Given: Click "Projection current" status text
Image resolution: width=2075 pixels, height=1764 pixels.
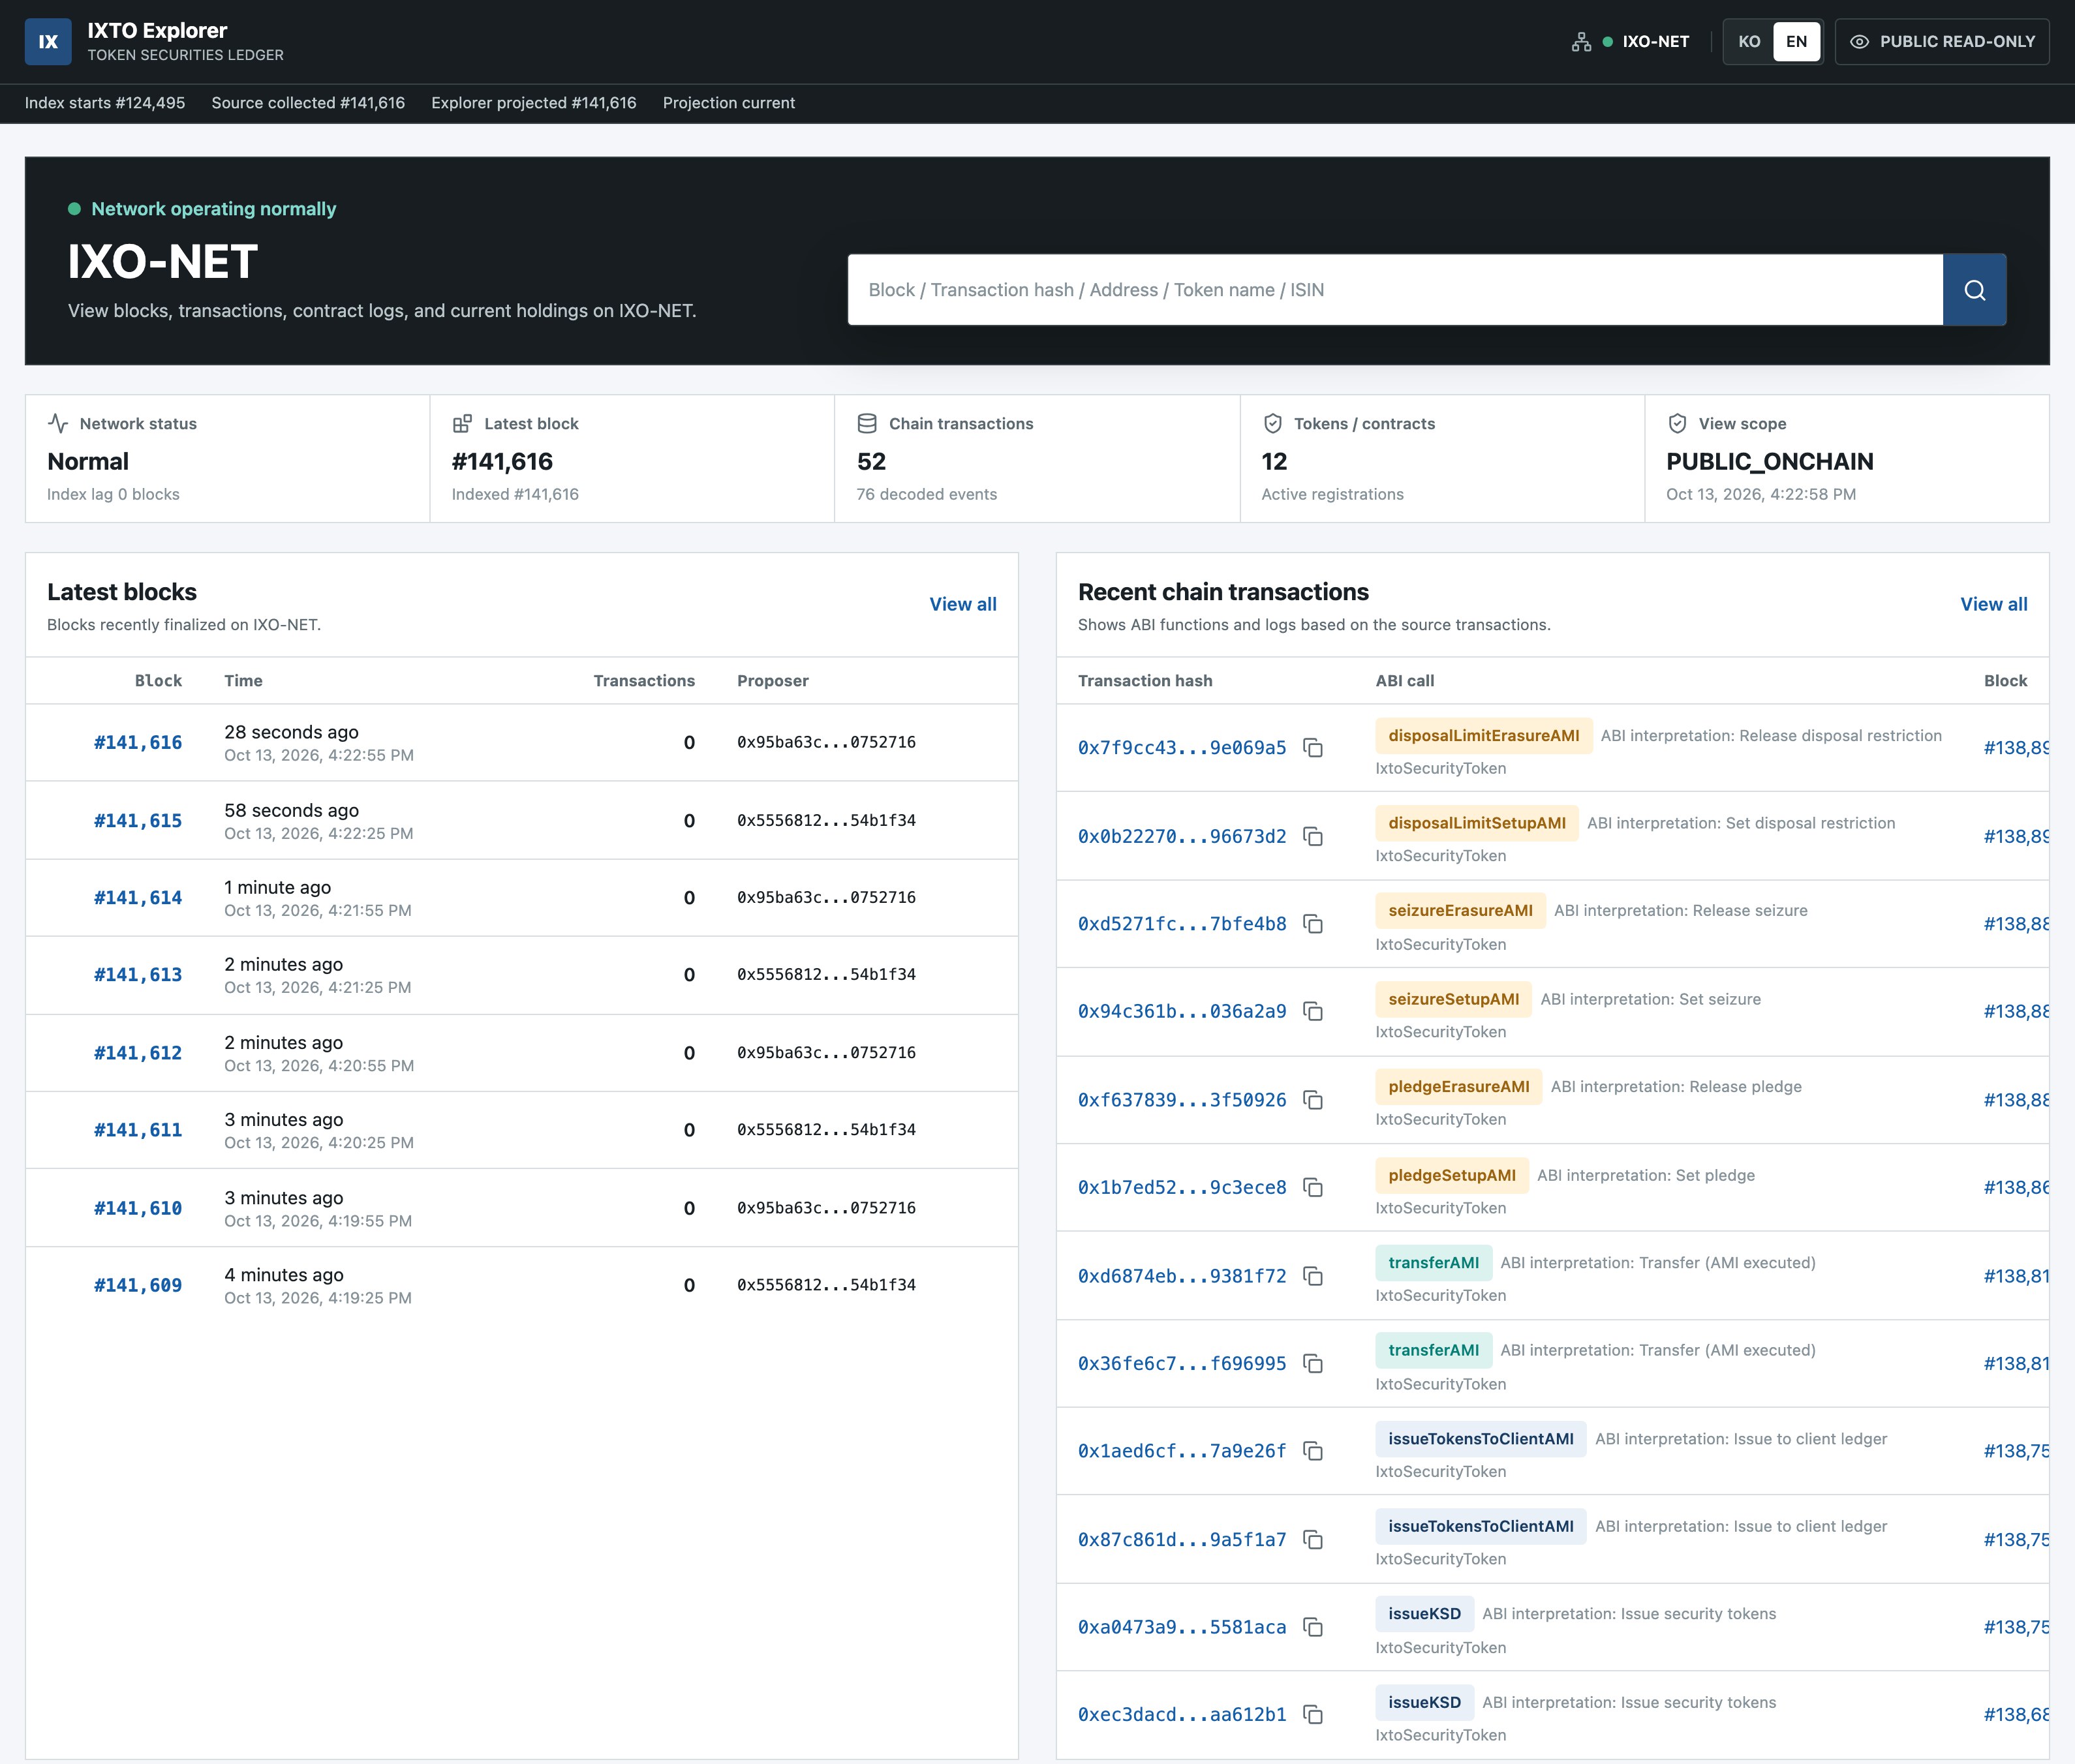Looking at the screenshot, I should (x=729, y=103).
